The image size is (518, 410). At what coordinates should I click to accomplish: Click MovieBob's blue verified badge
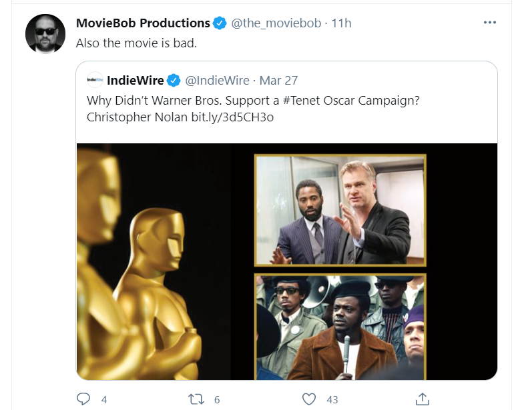pos(220,23)
